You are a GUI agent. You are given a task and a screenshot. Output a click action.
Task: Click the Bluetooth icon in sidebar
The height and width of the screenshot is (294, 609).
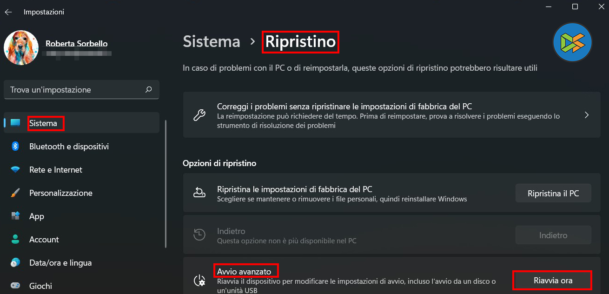[15, 147]
